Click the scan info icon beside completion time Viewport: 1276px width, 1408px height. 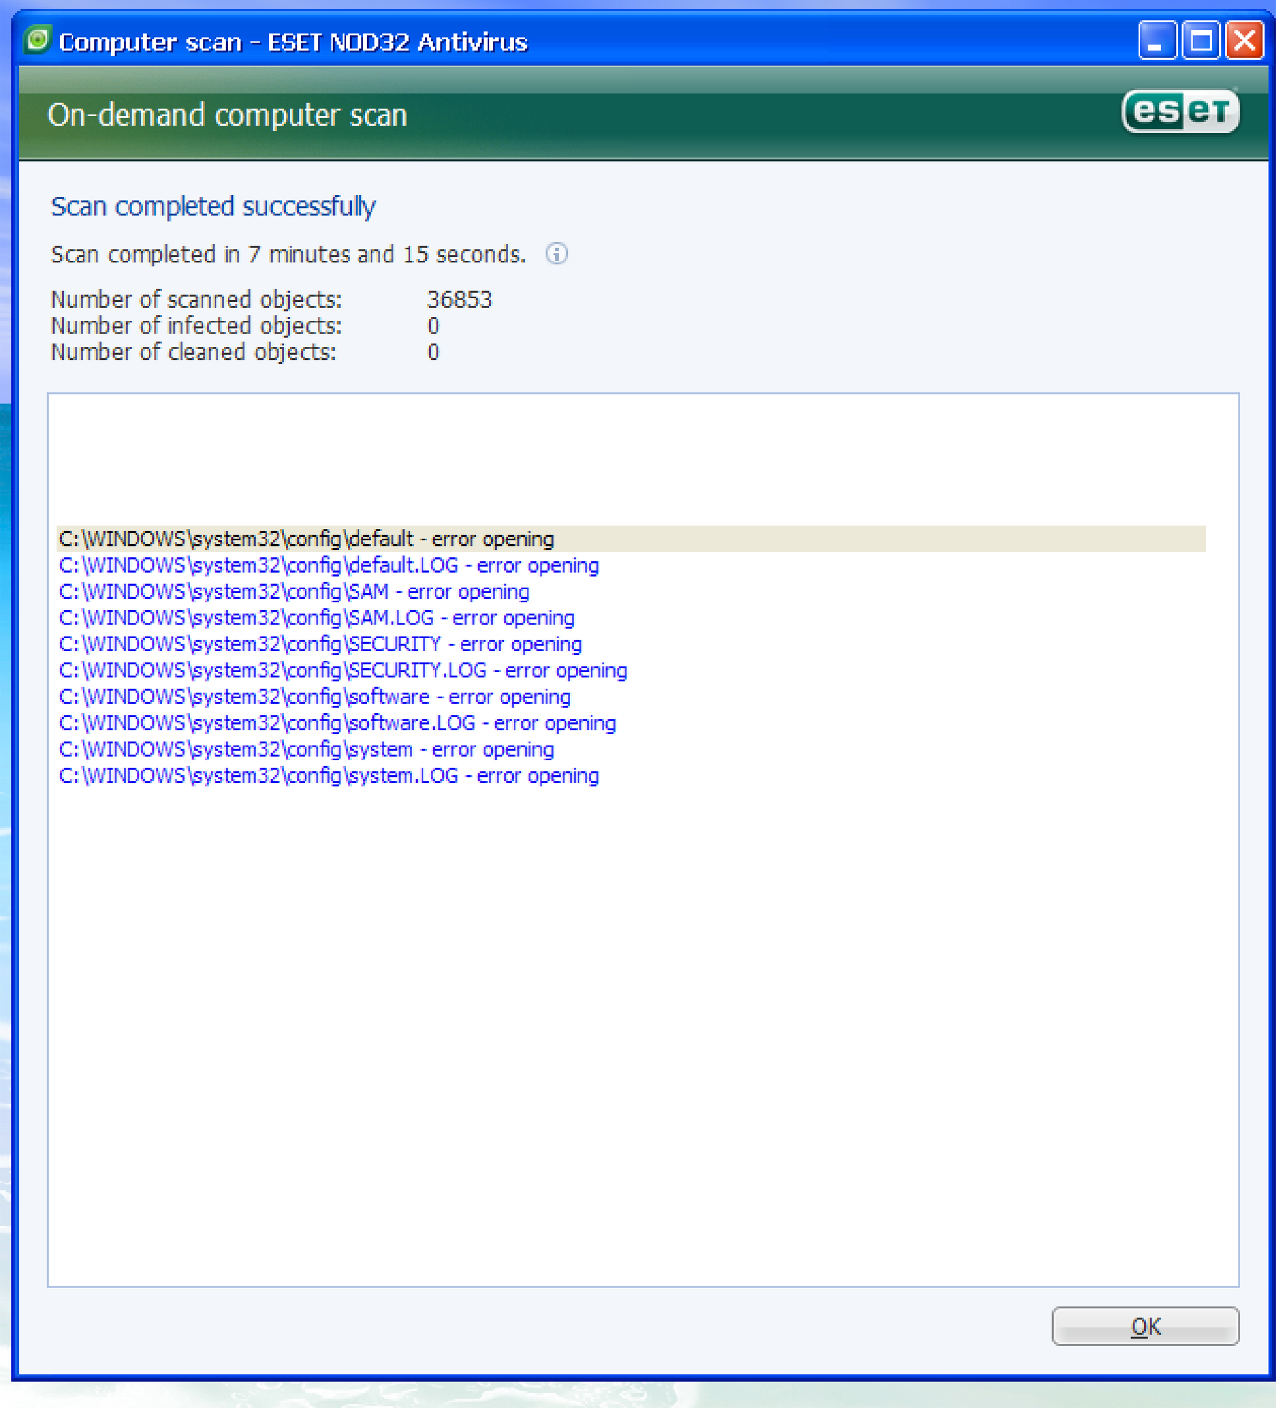click(556, 254)
